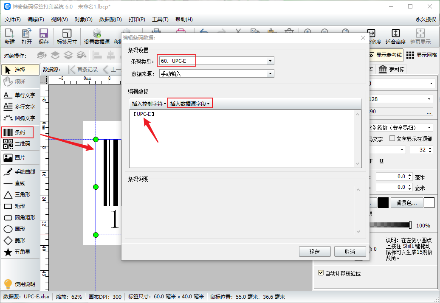Click the 确定 confirm button
440x303 pixels.
tap(315, 252)
